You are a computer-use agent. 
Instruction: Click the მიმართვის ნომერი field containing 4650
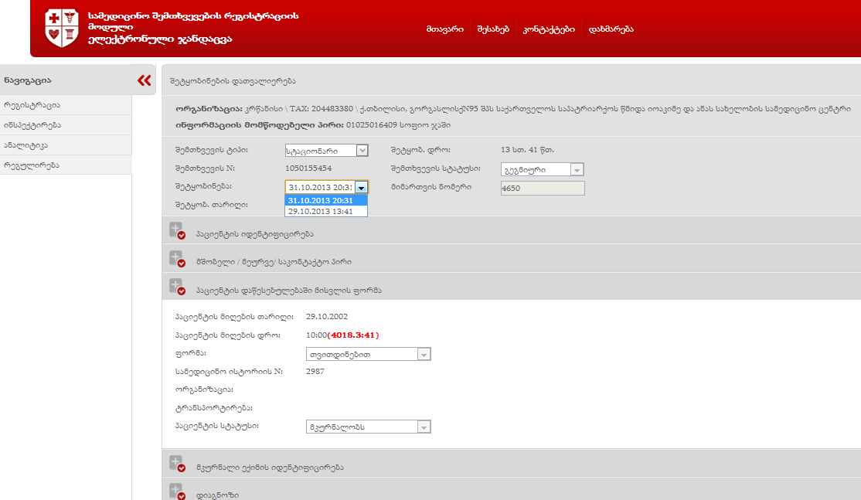coord(543,188)
